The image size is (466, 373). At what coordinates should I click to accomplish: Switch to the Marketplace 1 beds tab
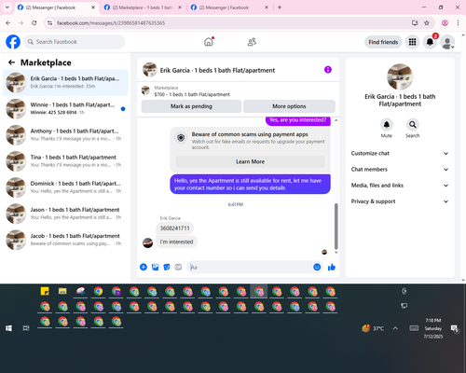[x=144, y=7]
